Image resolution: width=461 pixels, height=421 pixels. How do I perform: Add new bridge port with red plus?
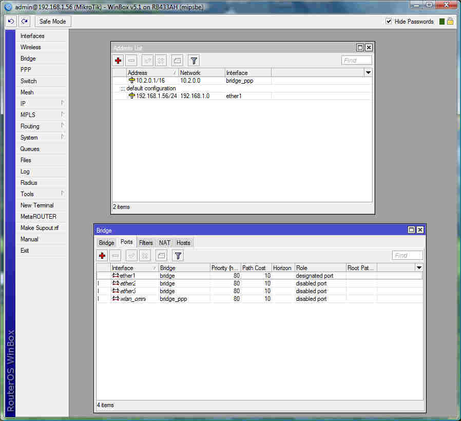tap(102, 256)
